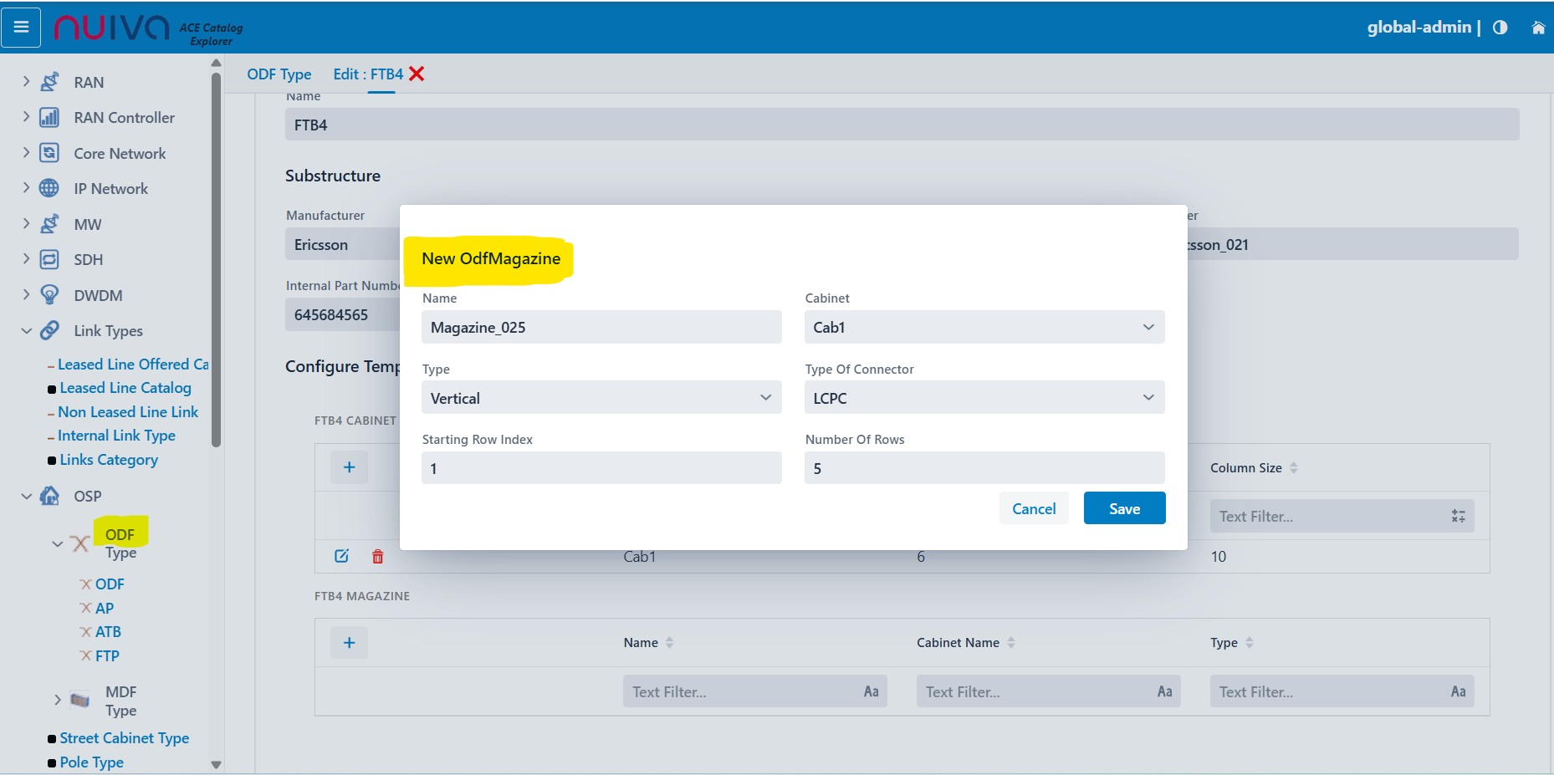Close the Edit : FTB4 tab

tap(417, 74)
